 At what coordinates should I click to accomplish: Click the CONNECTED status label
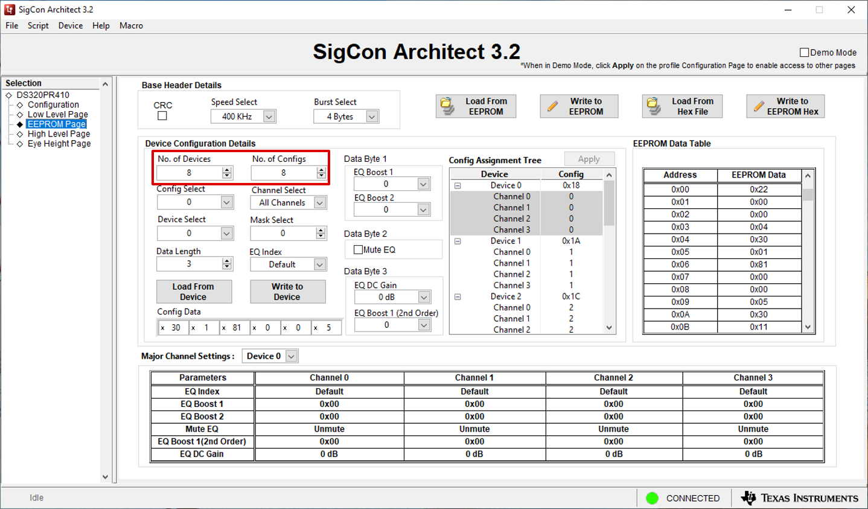[693, 498]
